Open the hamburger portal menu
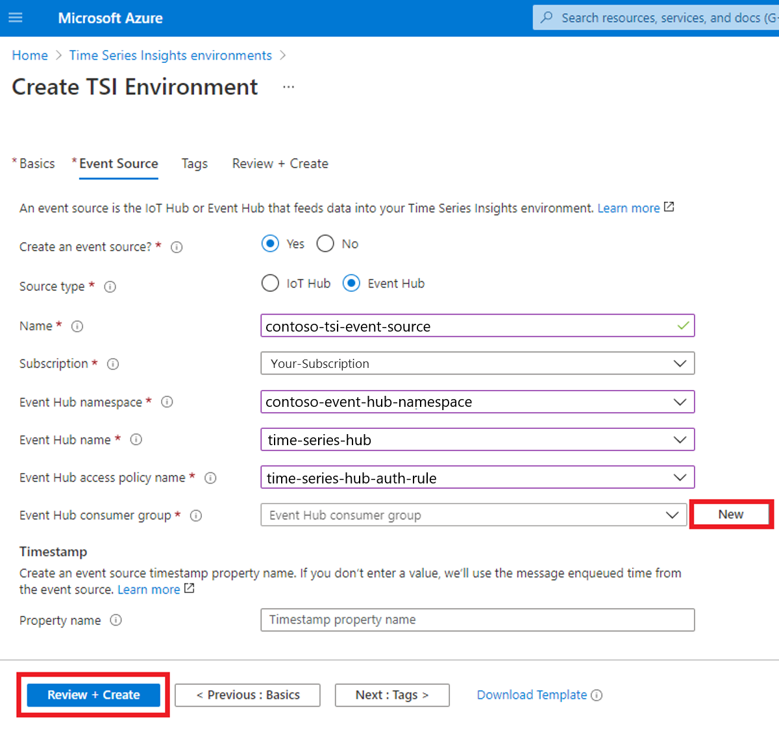Viewport: 779px width, 730px height. pos(15,18)
